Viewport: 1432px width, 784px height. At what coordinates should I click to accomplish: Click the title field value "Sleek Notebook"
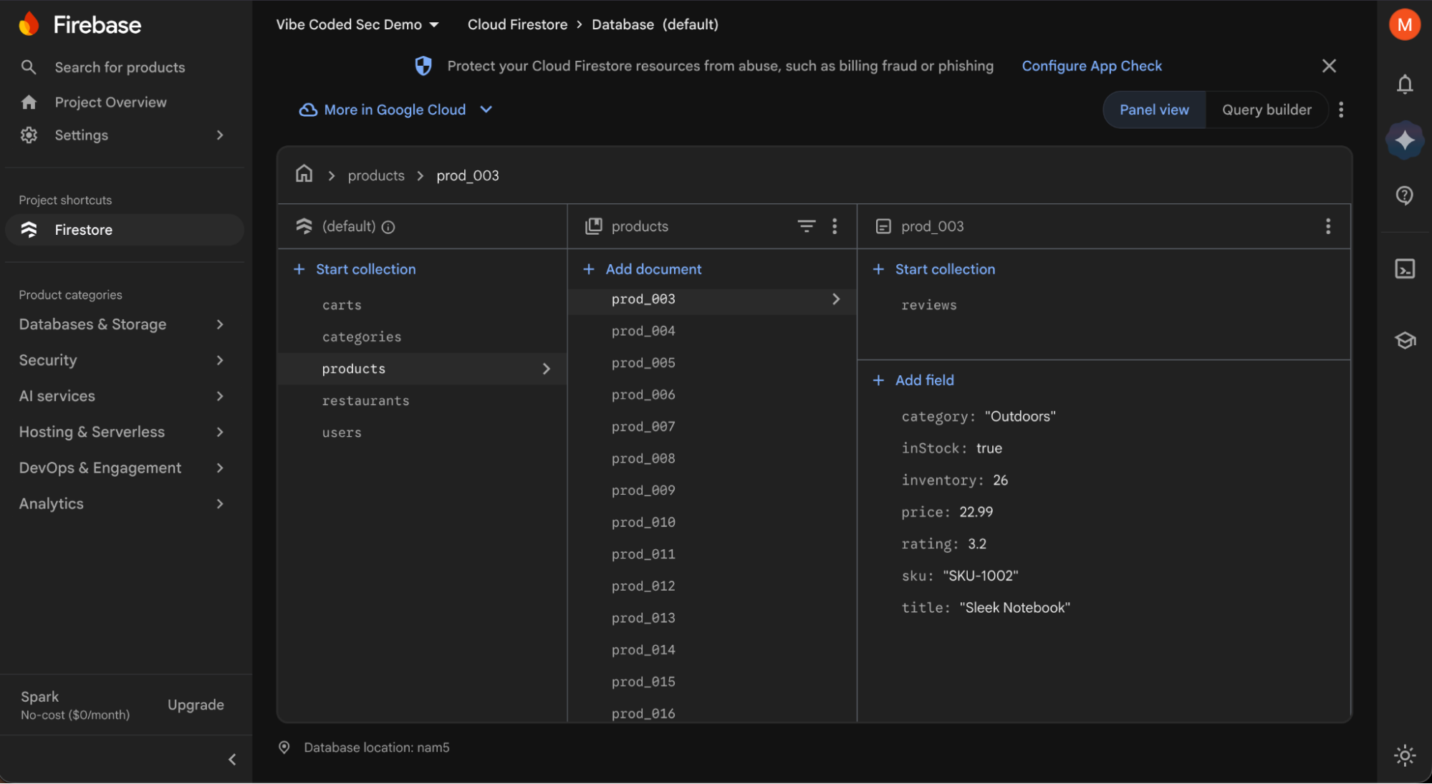click(1015, 608)
